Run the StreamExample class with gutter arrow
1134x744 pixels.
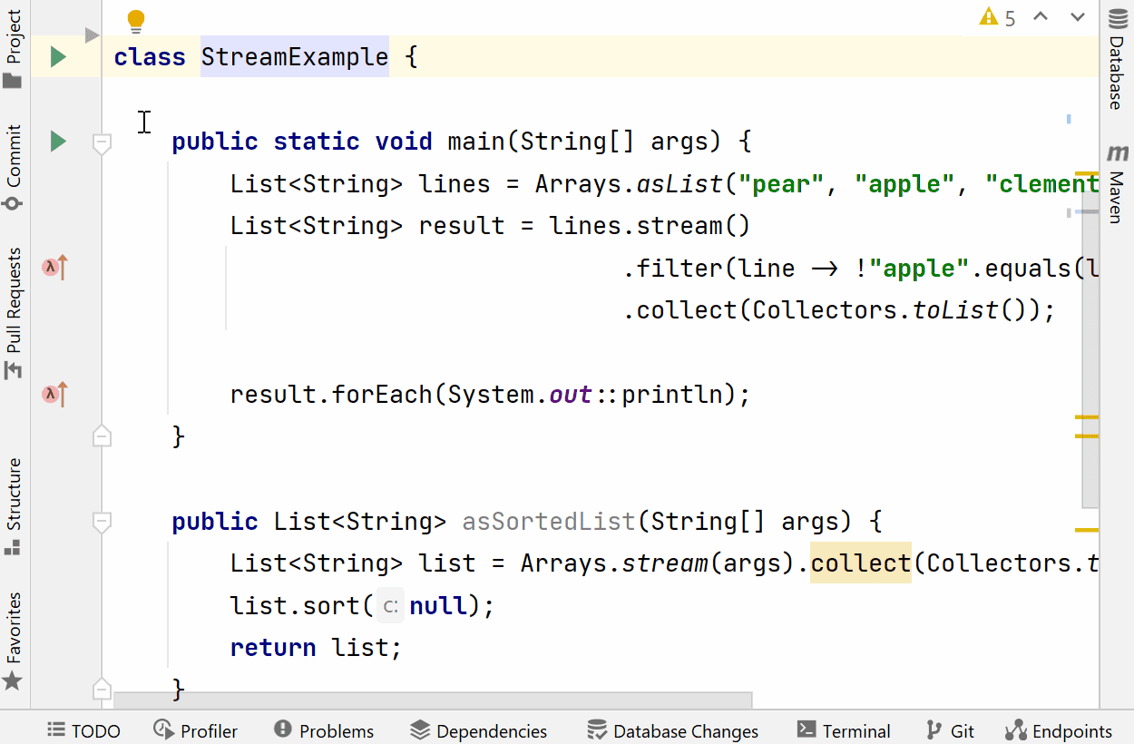click(58, 57)
